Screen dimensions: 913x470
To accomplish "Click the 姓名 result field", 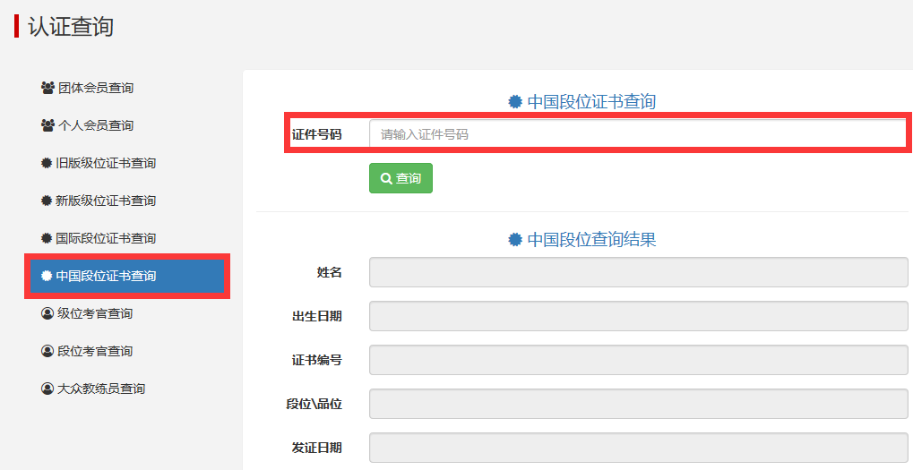I will click(x=638, y=272).
